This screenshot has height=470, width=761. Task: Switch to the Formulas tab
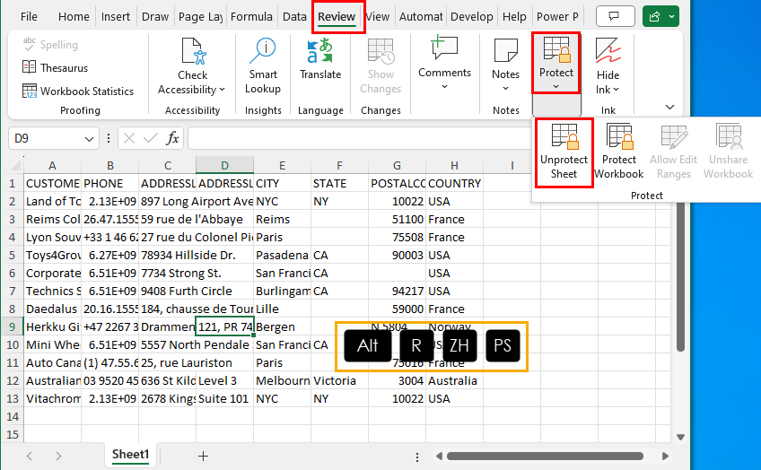click(x=251, y=16)
